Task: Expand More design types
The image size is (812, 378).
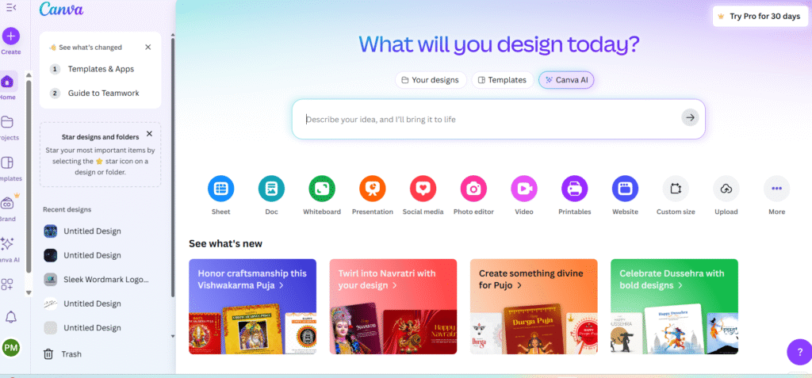Action: point(777,189)
